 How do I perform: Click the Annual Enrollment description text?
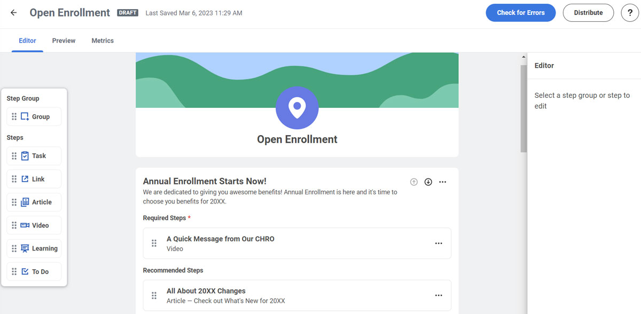(270, 197)
